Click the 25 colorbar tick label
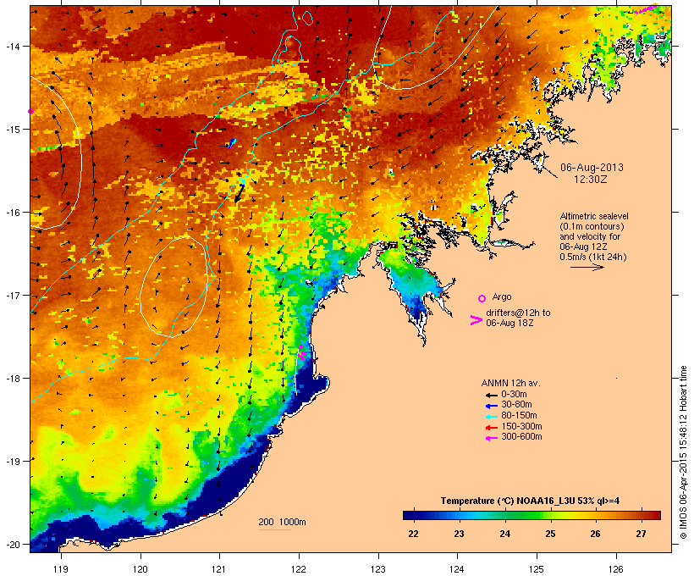Screen dimensions: 694x576 pos(550,534)
